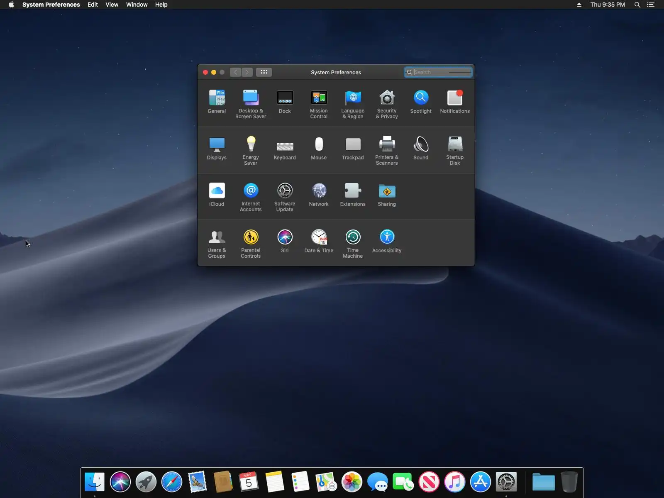This screenshot has height=498, width=664.
Task: Open Time Machine preferences
Action: click(353, 244)
